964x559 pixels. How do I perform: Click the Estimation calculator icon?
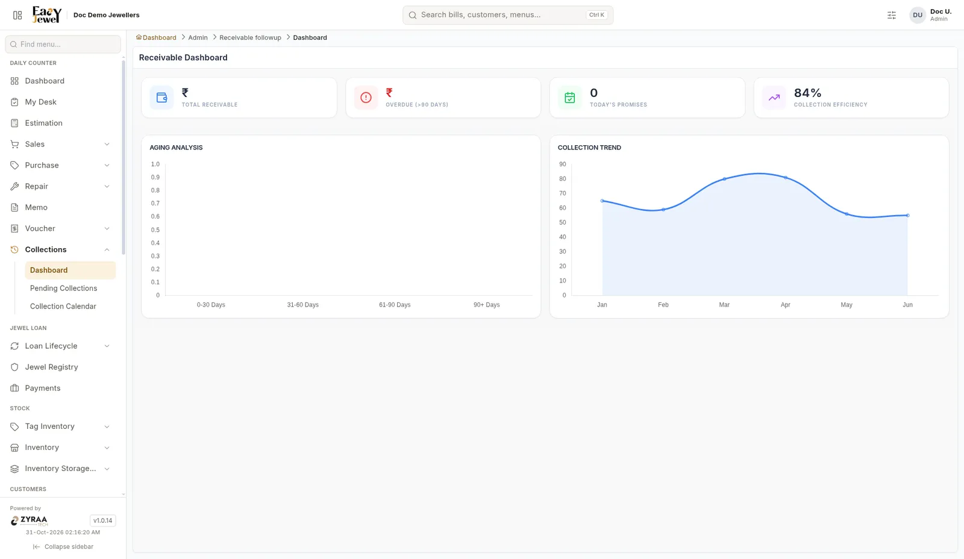pyautogui.click(x=14, y=123)
